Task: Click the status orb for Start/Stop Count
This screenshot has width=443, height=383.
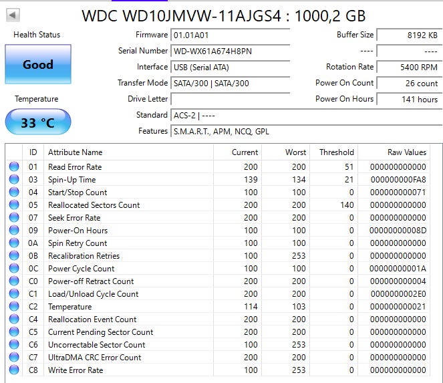Action: click(14, 193)
